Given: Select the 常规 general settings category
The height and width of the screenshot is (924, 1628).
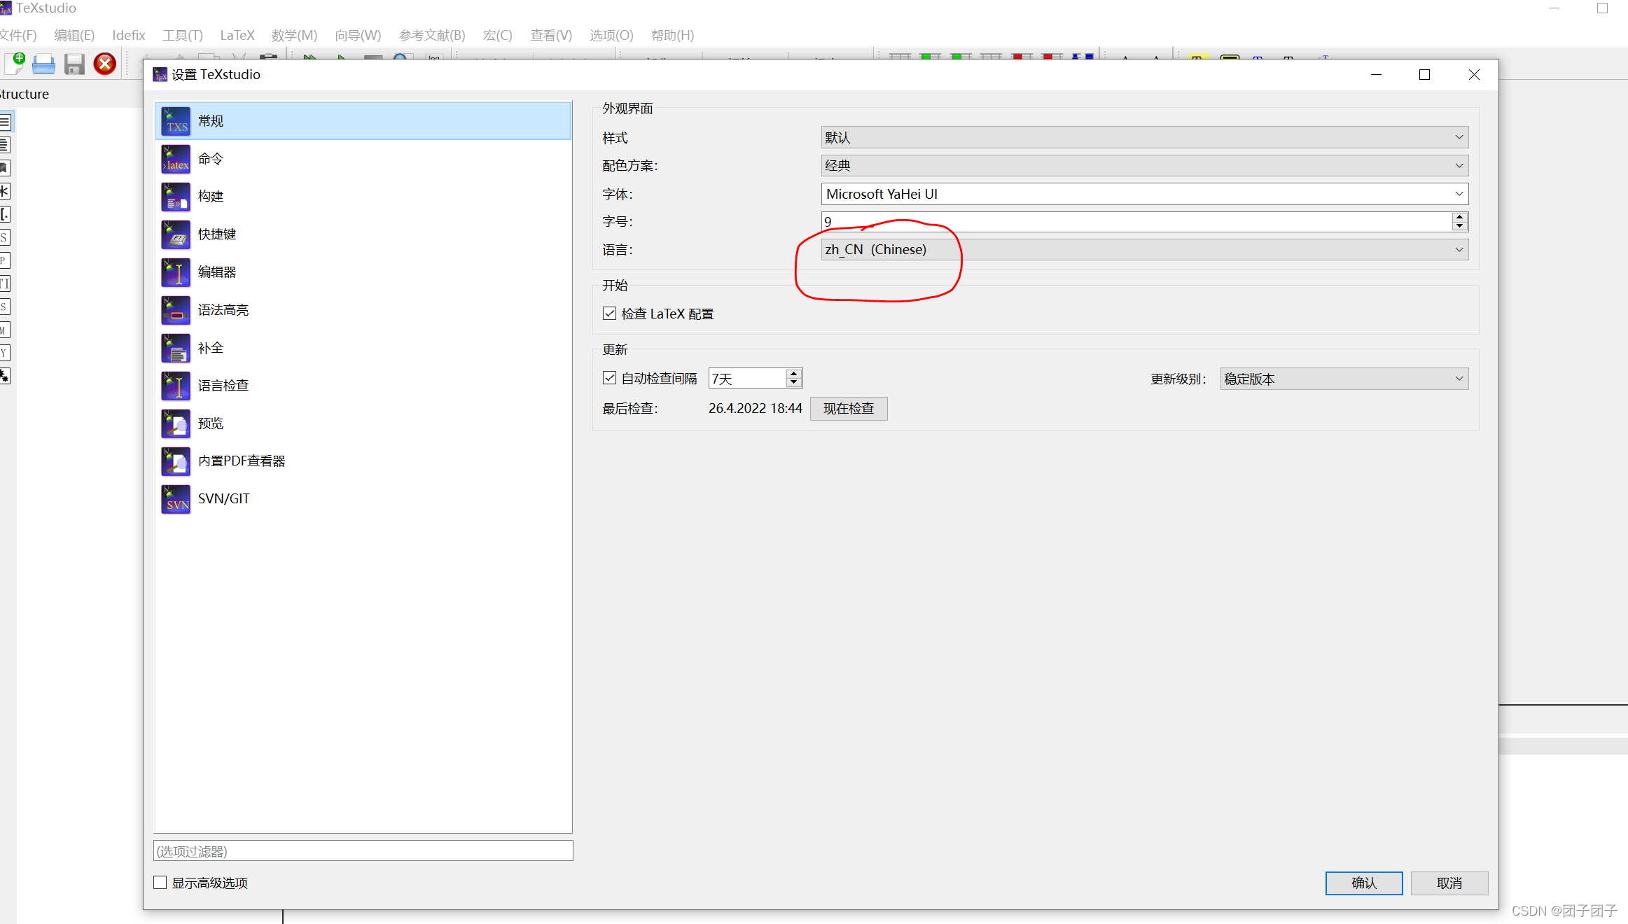Looking at the screenshot, I should 363,120.
